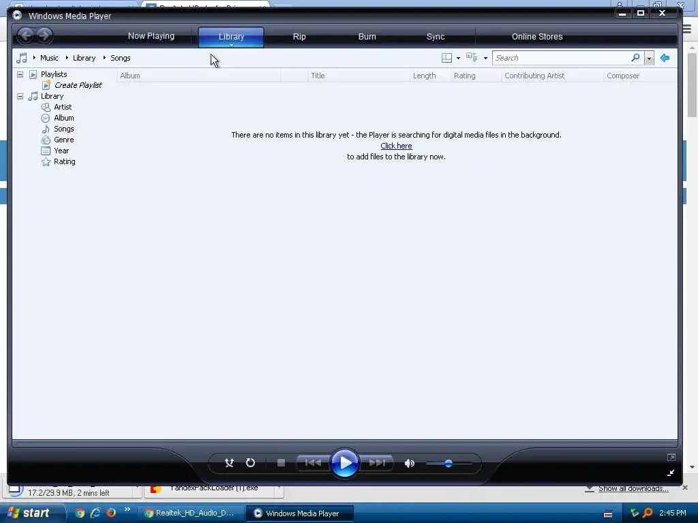Open the Burn tab
The image size is (698, 523).
367,37
